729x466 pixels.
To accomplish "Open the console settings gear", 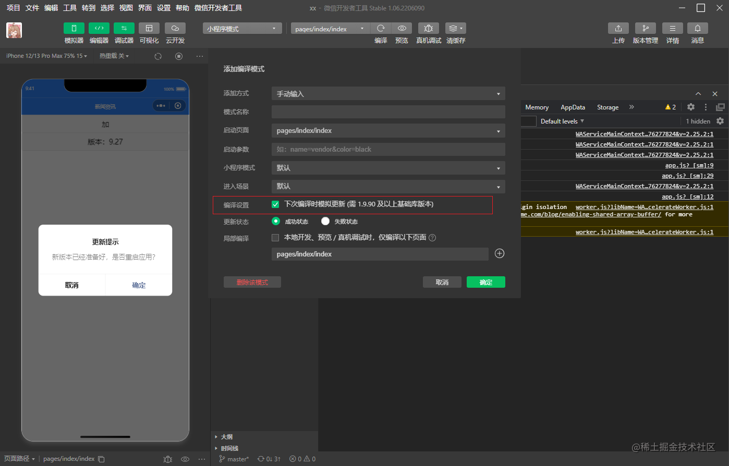I will pos(691,107).
